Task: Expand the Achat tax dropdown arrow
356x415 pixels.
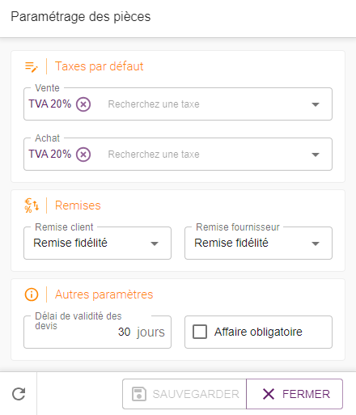Action: pos(316,155)
